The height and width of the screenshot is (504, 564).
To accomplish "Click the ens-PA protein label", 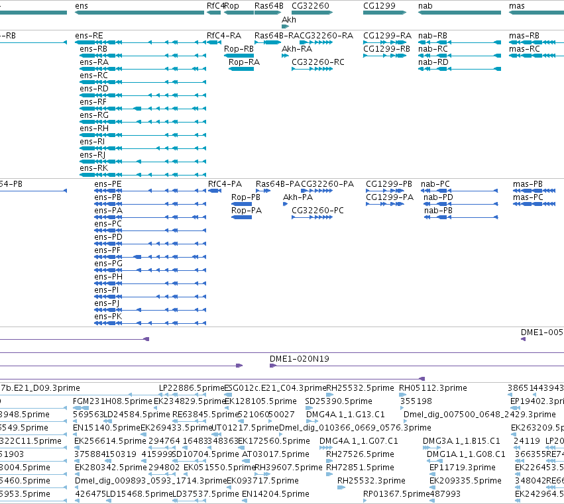I will [108, 211].
